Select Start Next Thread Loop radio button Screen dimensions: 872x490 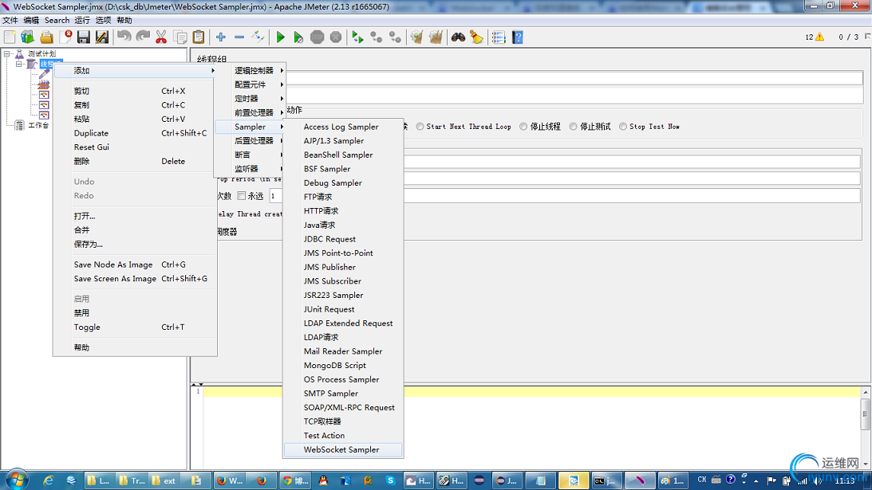pyautogui.click(x=420, y=127)
